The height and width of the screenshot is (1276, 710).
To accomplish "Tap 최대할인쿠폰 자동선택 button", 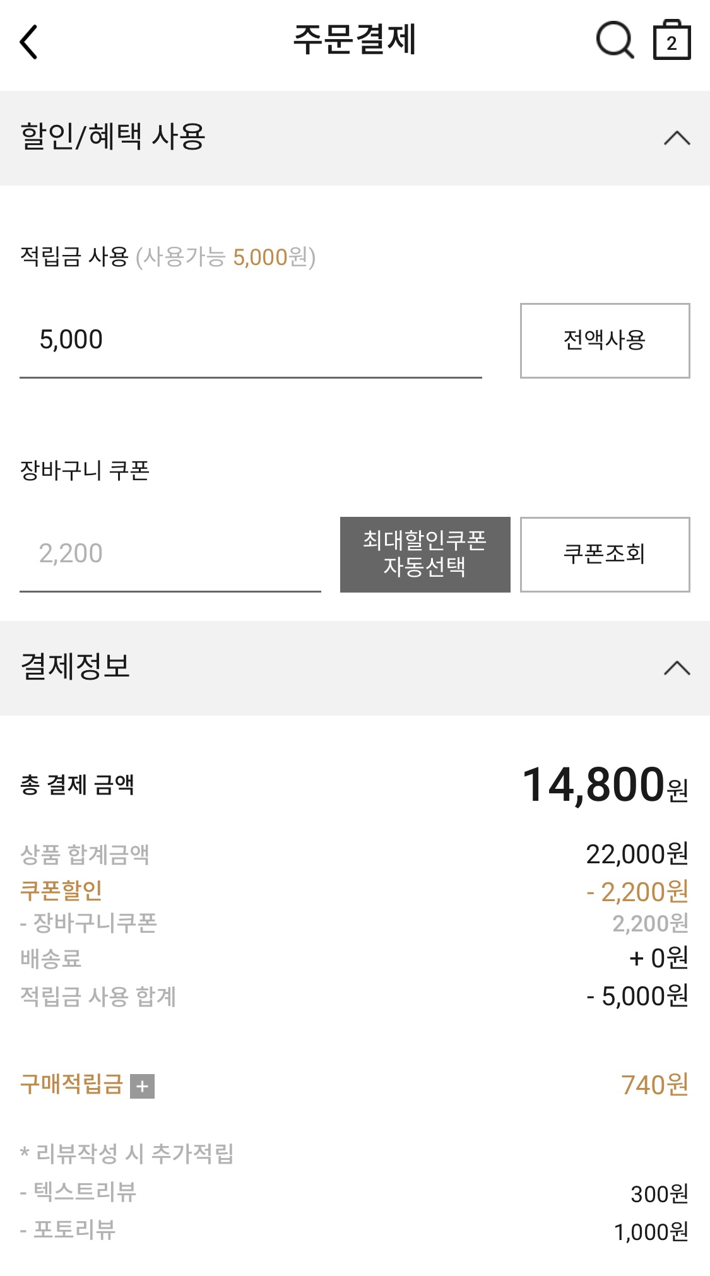I will point(425,554).
